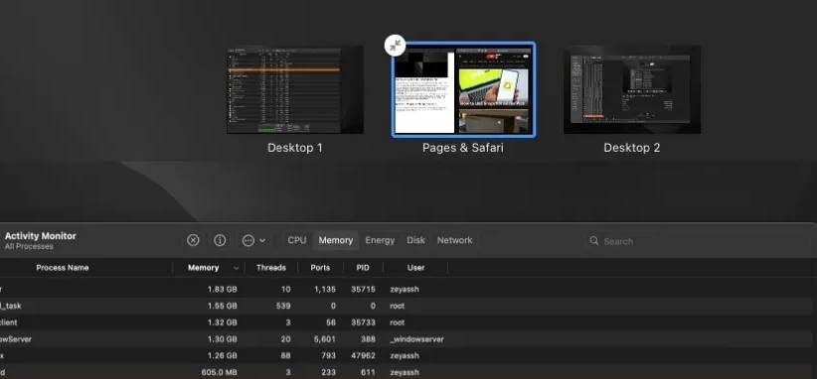The image size is (817, 379).
Task: Click the _windowserver user cell
Action: [x=416, y=339]
